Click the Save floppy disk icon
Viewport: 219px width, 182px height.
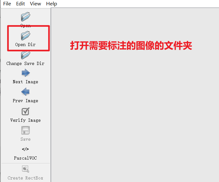(26, 130)
